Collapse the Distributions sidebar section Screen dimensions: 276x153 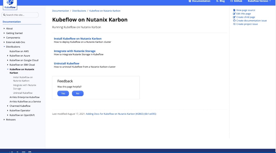click(4, 47)
